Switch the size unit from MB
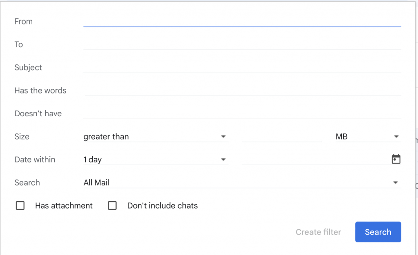 (x=367, y=137)
